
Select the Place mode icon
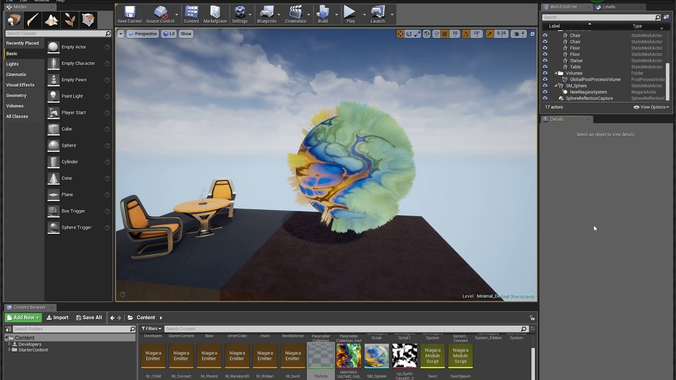coord(14,20)
